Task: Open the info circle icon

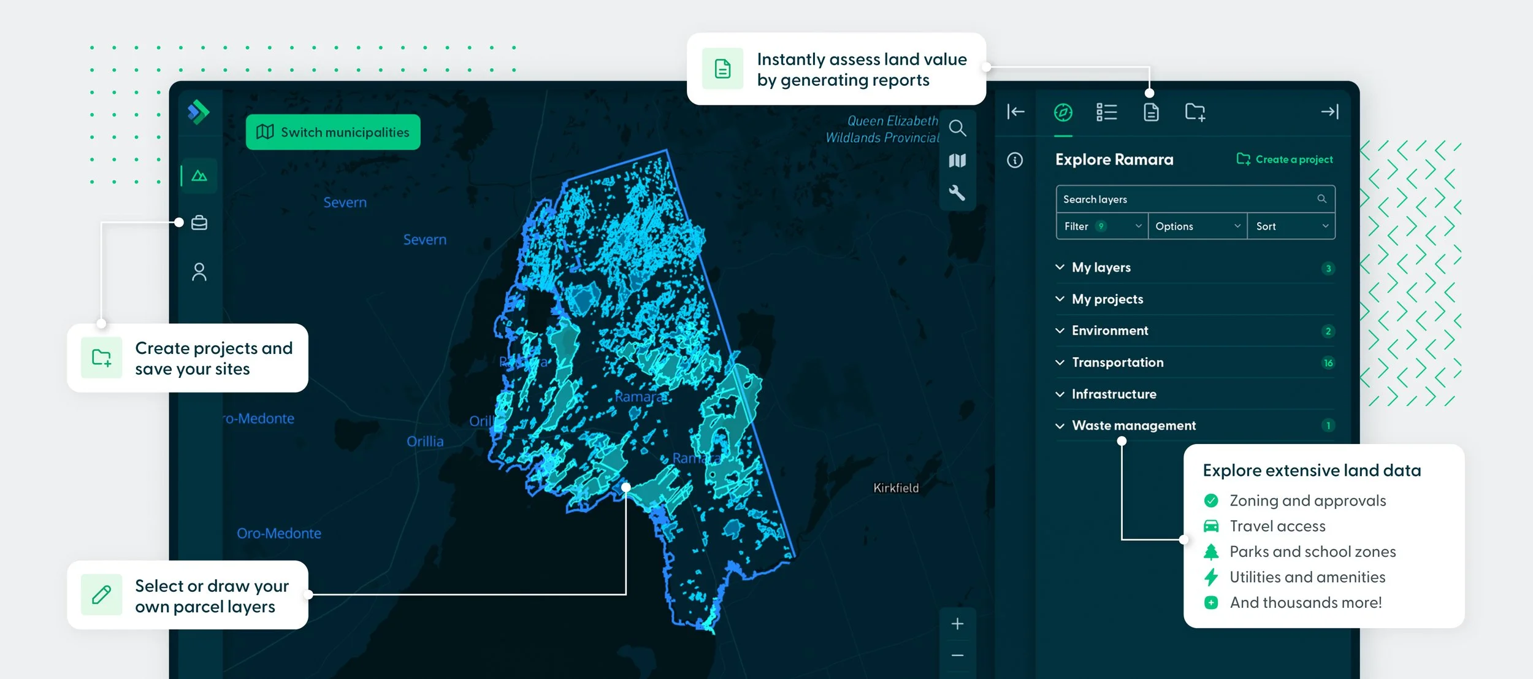Action: tap(1015, 160)
